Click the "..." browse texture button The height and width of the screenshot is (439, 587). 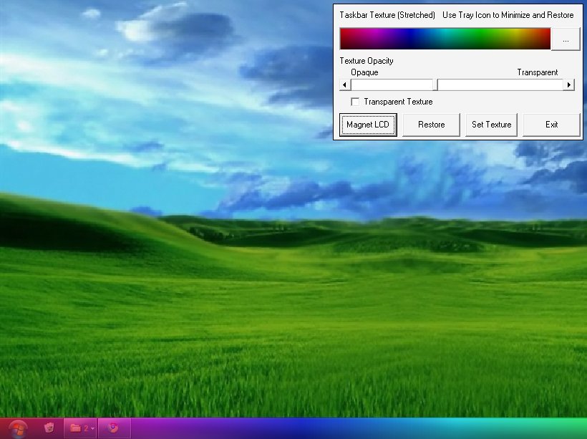pyautogui.click(x=566, y=39)
